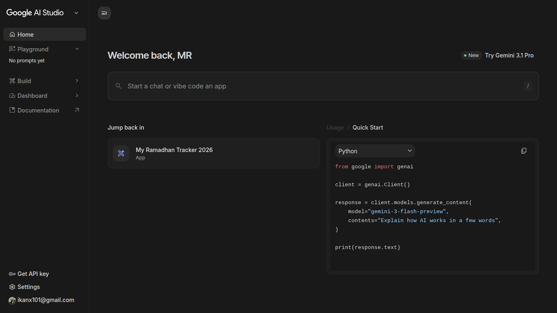The image size is (557, 313).
Task: Click the Home house icon
Action: tap(12, 35)
